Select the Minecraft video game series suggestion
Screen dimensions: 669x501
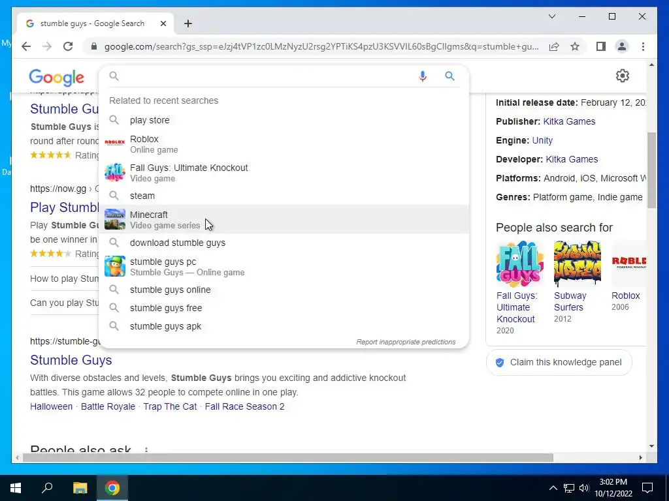[284, 219]
